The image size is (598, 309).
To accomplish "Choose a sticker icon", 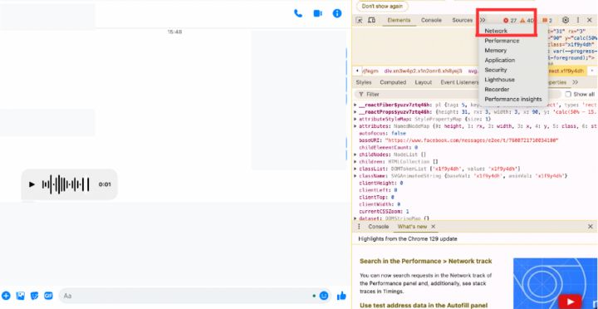I will 34,296.
